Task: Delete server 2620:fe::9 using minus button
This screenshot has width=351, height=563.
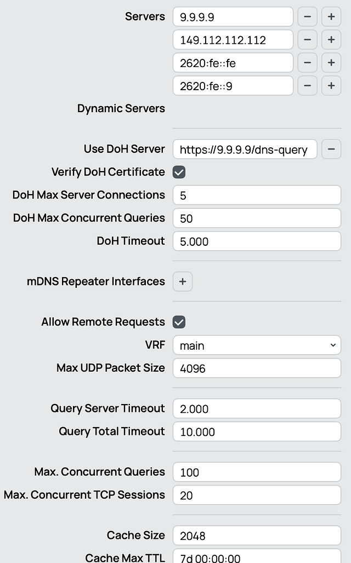Action: [307, 86]
